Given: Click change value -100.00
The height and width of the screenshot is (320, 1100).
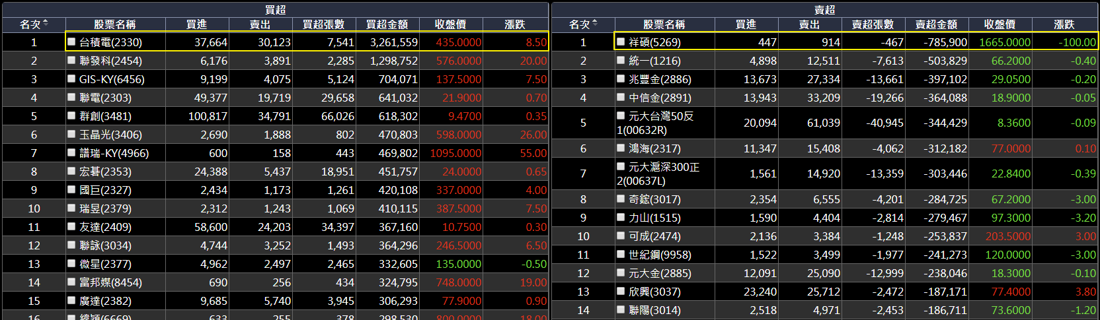Looking at the screenshot, I should click(x=1077, y=42).
